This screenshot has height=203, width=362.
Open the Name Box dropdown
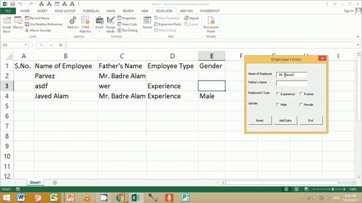(26, 45)
